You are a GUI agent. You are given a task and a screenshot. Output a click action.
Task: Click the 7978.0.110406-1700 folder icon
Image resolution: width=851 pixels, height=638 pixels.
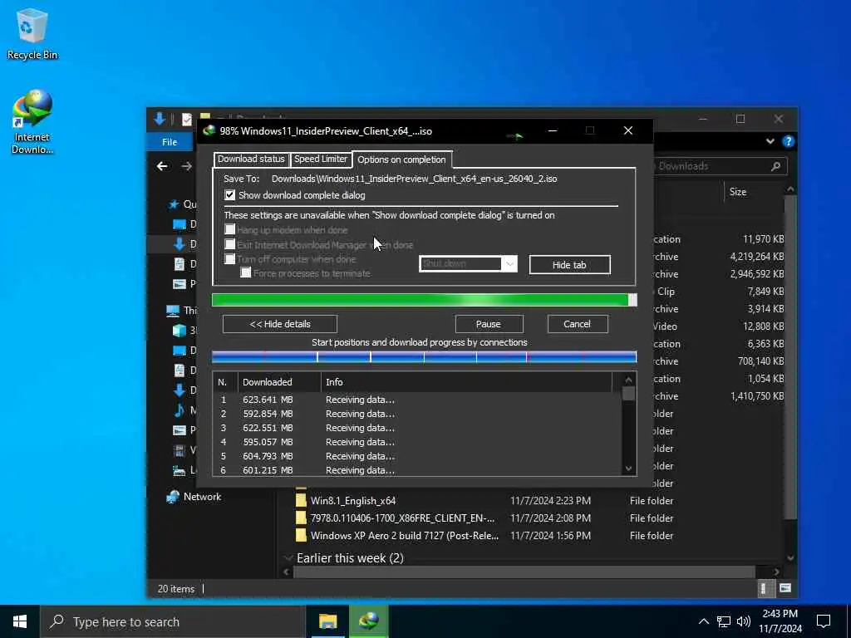301,518
